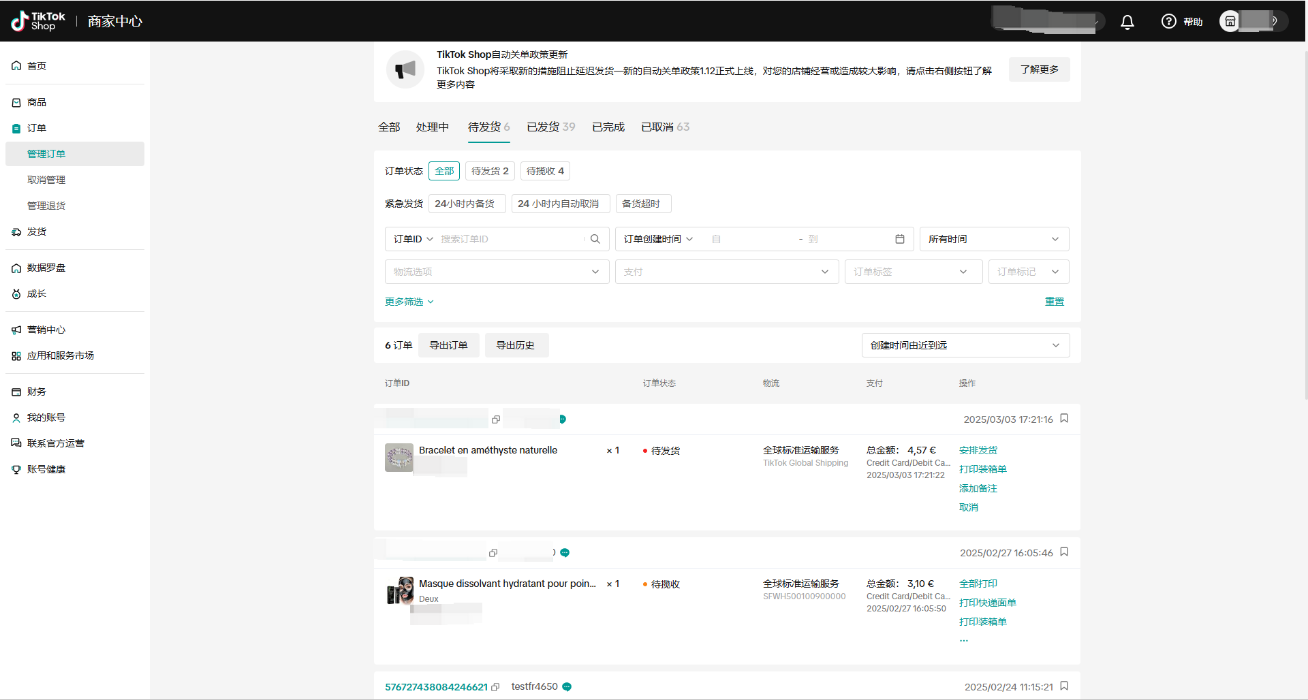1308x700 pixels.
Task: Bookmark the 2025/03/03 17:21:16 order
Action: (x=1064, y=419)
